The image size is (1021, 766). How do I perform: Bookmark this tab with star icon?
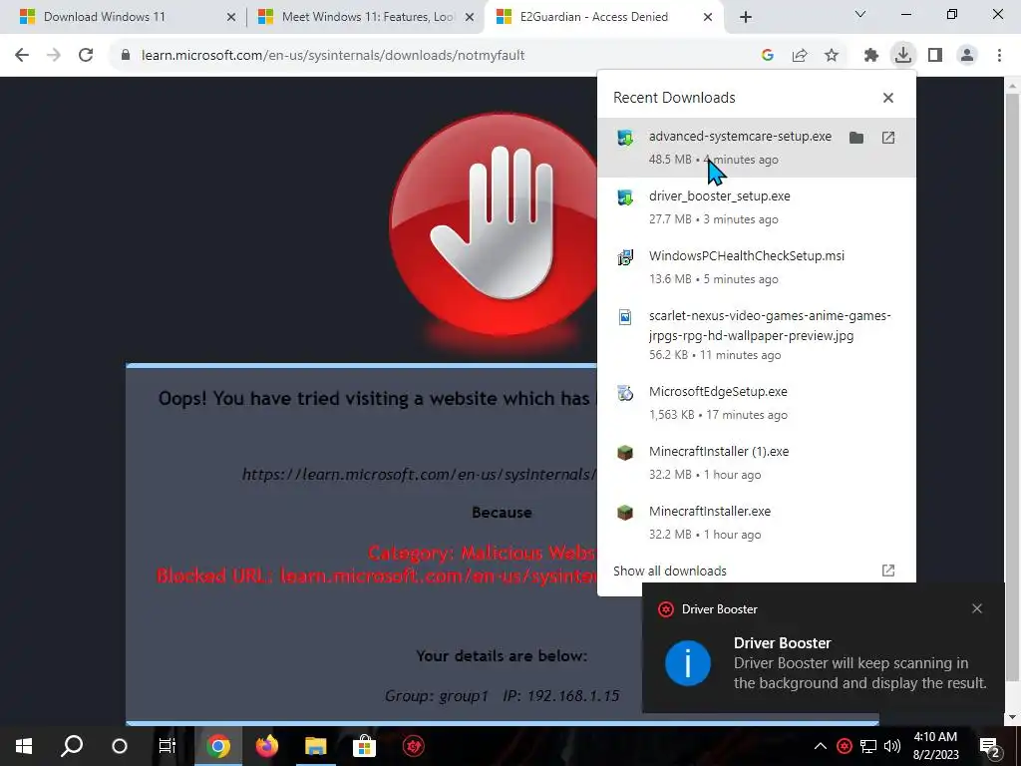point(832,56)
